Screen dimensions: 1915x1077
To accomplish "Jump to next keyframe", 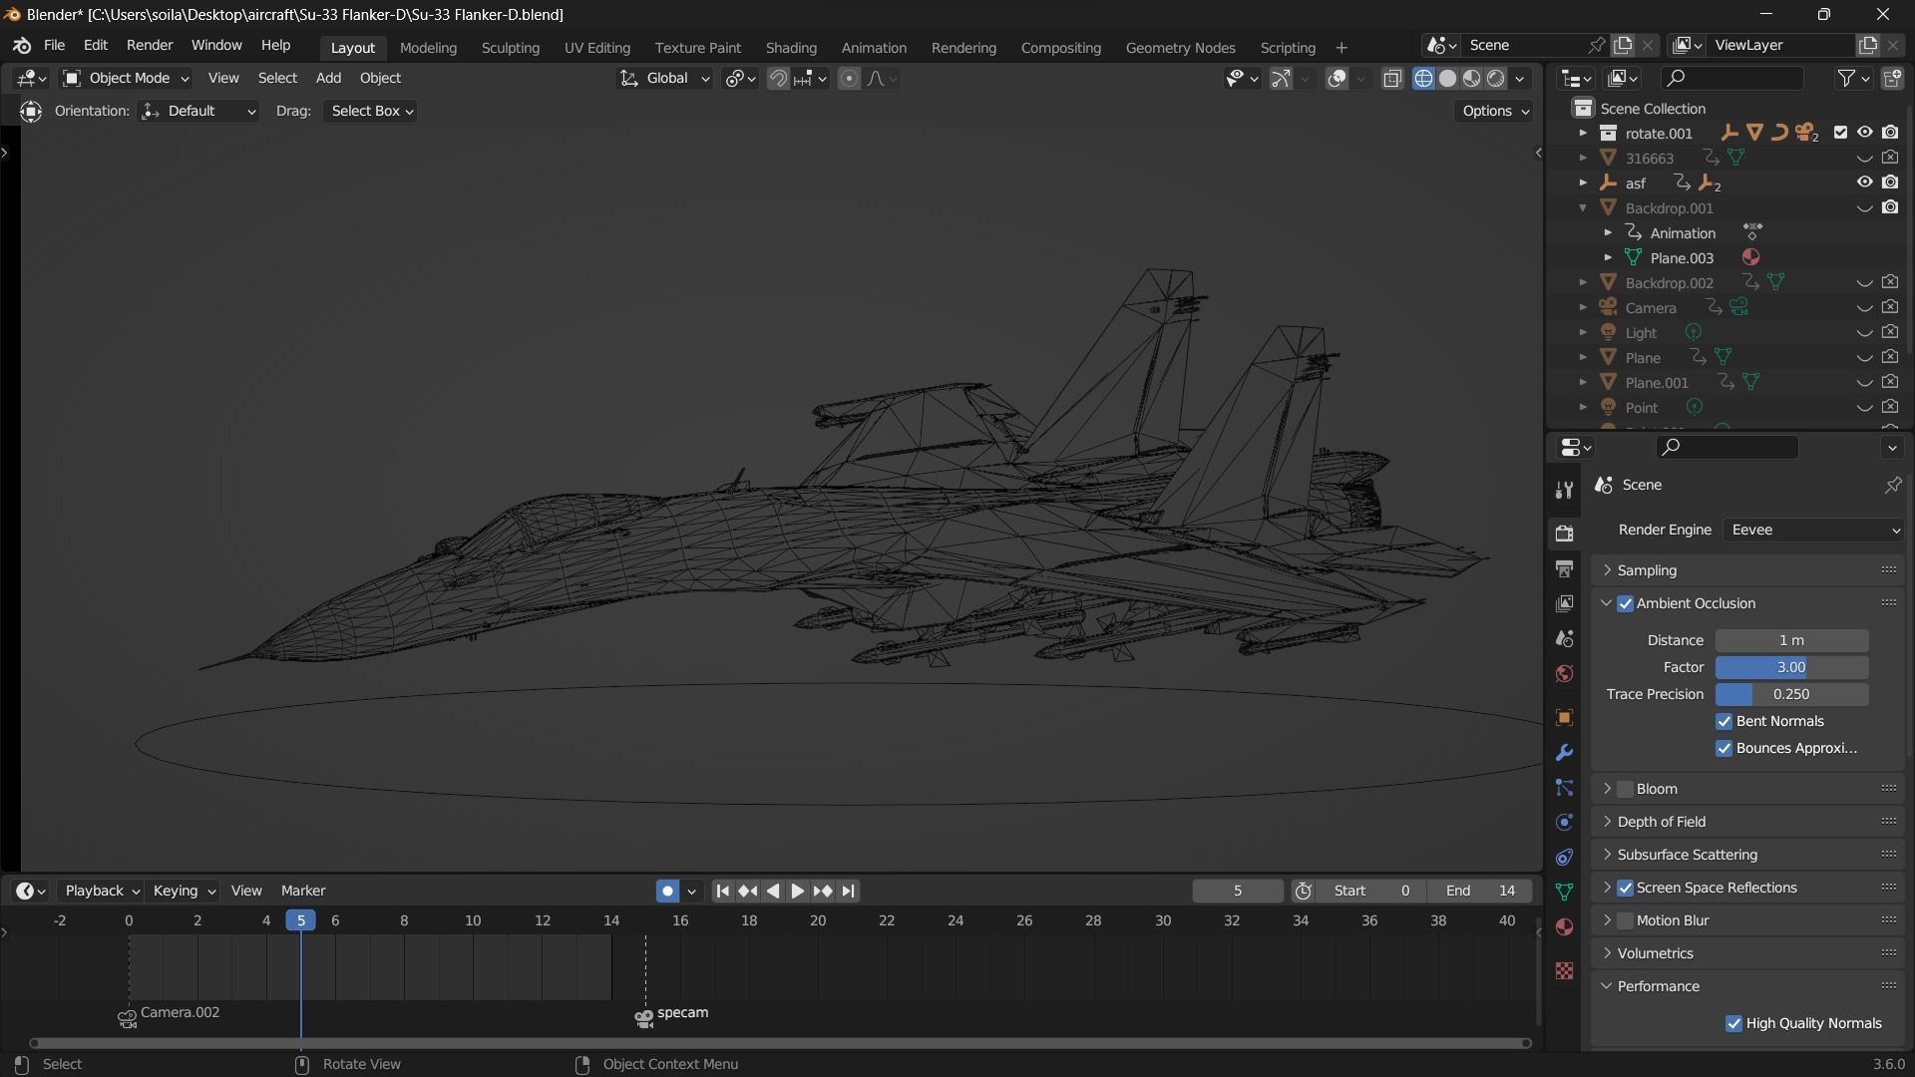I will [x=823, y=892].
